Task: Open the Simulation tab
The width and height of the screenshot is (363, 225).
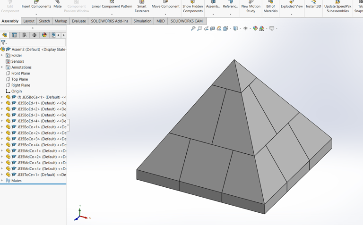Action: pos(142,21)
